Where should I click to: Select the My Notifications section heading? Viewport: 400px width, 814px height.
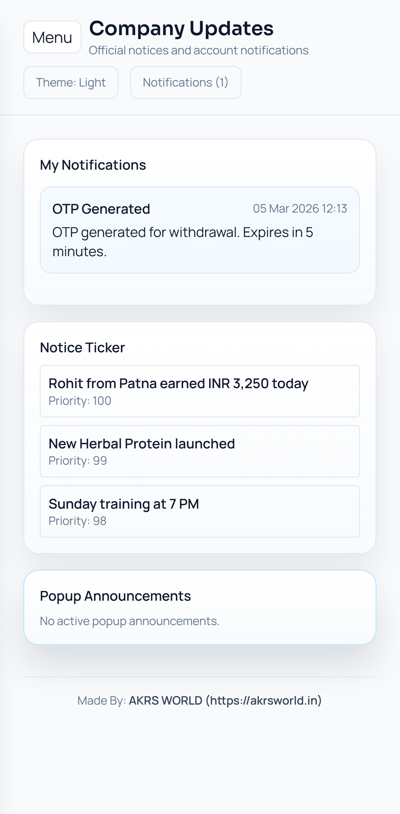(x=93, y=165)
